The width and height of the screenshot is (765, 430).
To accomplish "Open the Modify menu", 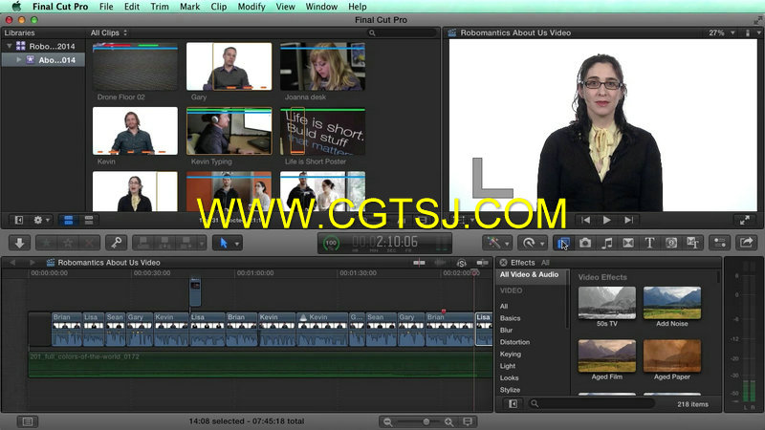I will point(251,7).
